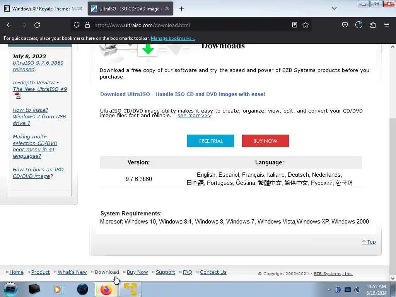Switch to Windows XP Royale Theme tab

click(x=43, y=9)
